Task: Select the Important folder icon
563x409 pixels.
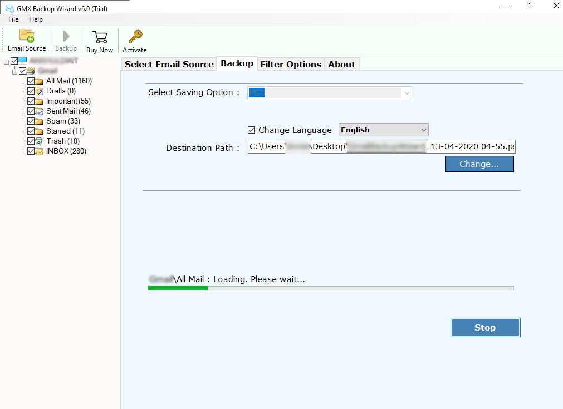Action: pyautogui.click(x=39, y=101)
